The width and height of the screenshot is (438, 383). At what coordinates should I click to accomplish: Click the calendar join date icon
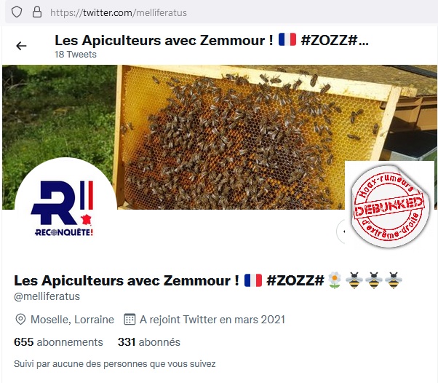coord(130,319)
